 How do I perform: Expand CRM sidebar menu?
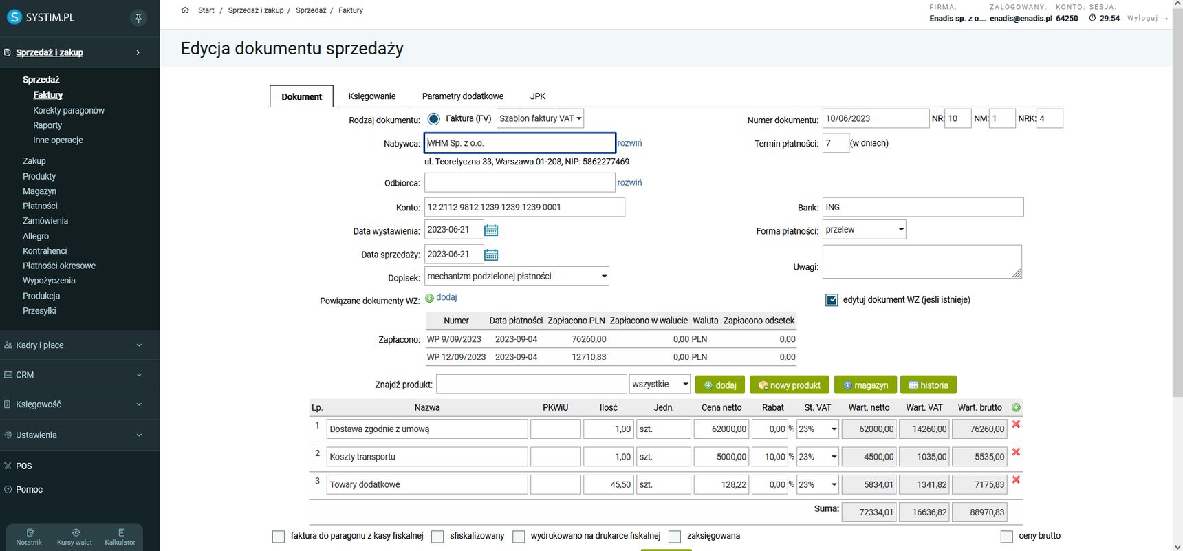(80, 375)
